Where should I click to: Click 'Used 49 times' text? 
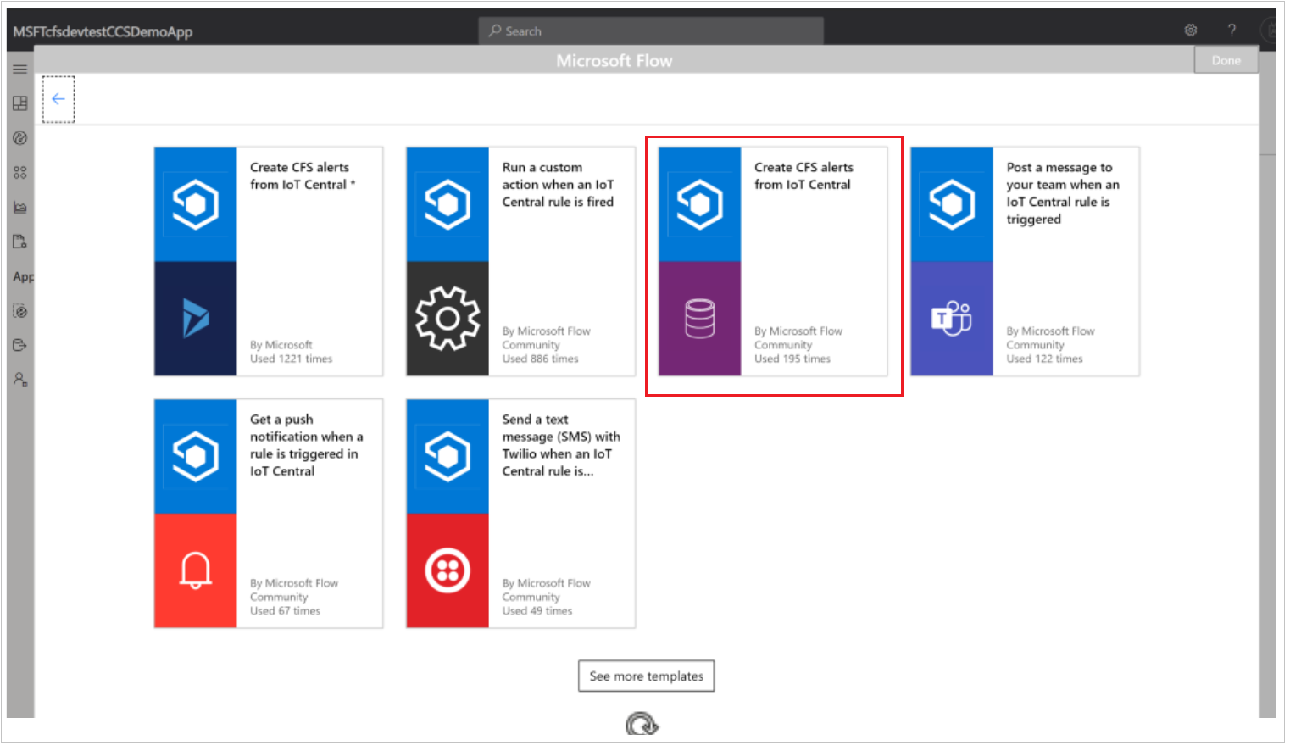click(x=537, y=611)
